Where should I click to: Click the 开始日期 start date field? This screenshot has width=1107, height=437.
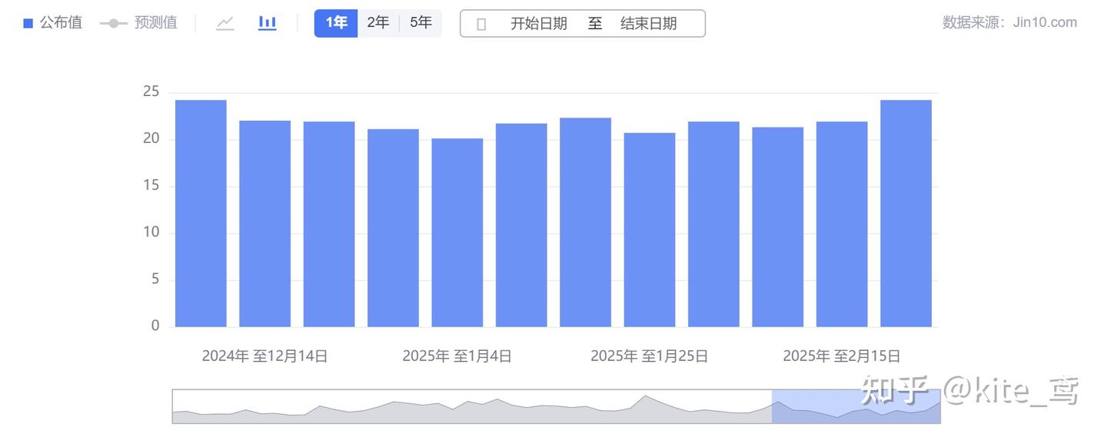539,24
